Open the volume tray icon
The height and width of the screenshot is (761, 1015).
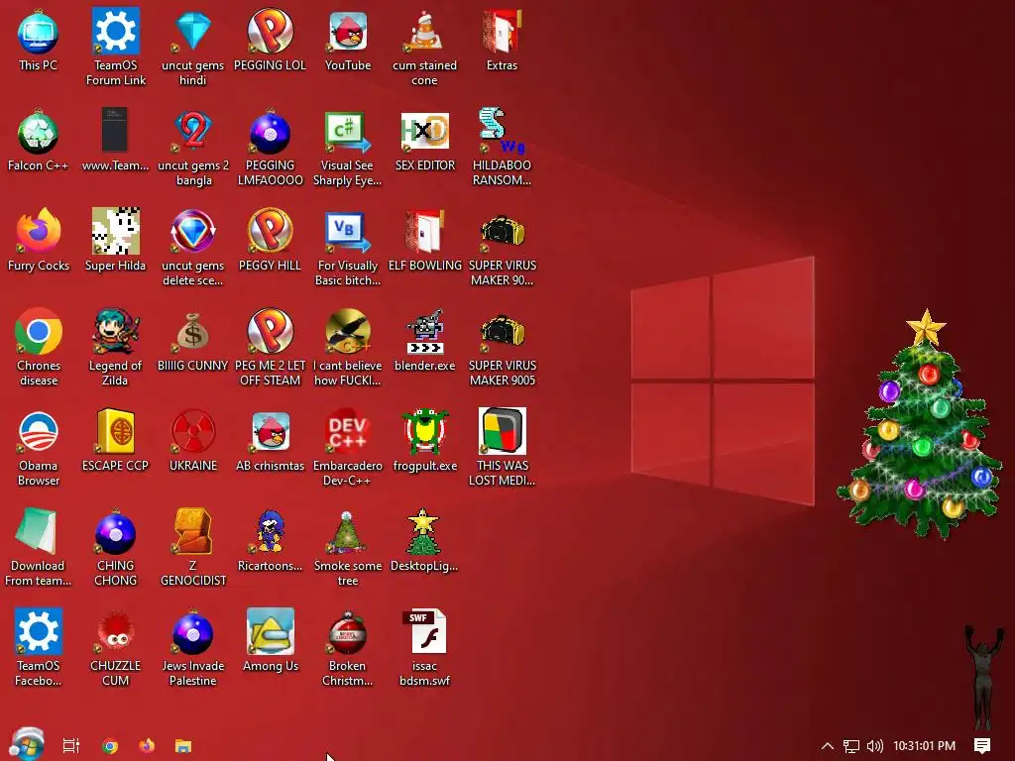pyautogui.click(x=874, y=746)
